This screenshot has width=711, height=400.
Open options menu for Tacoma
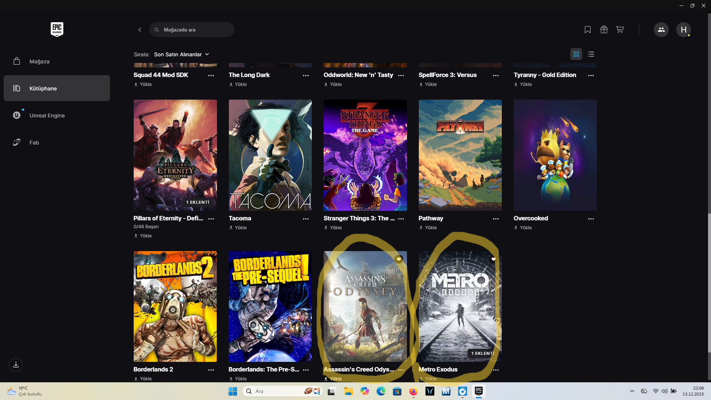[306, 219]
